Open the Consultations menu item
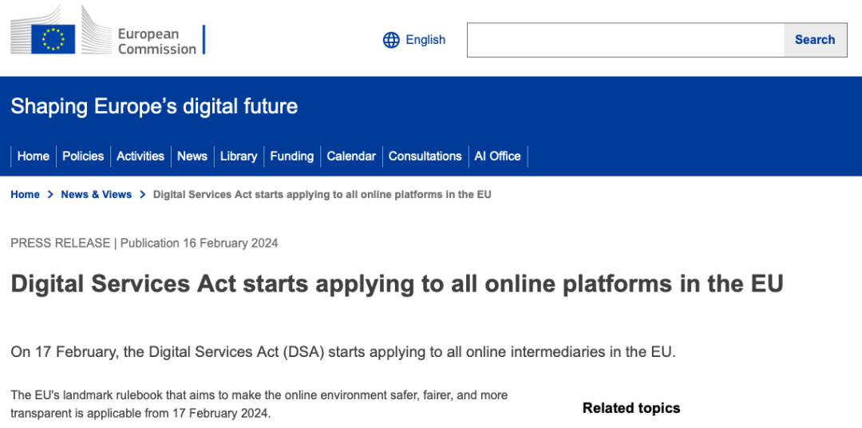Screen dimensions: 862x428 coord(425,157)
